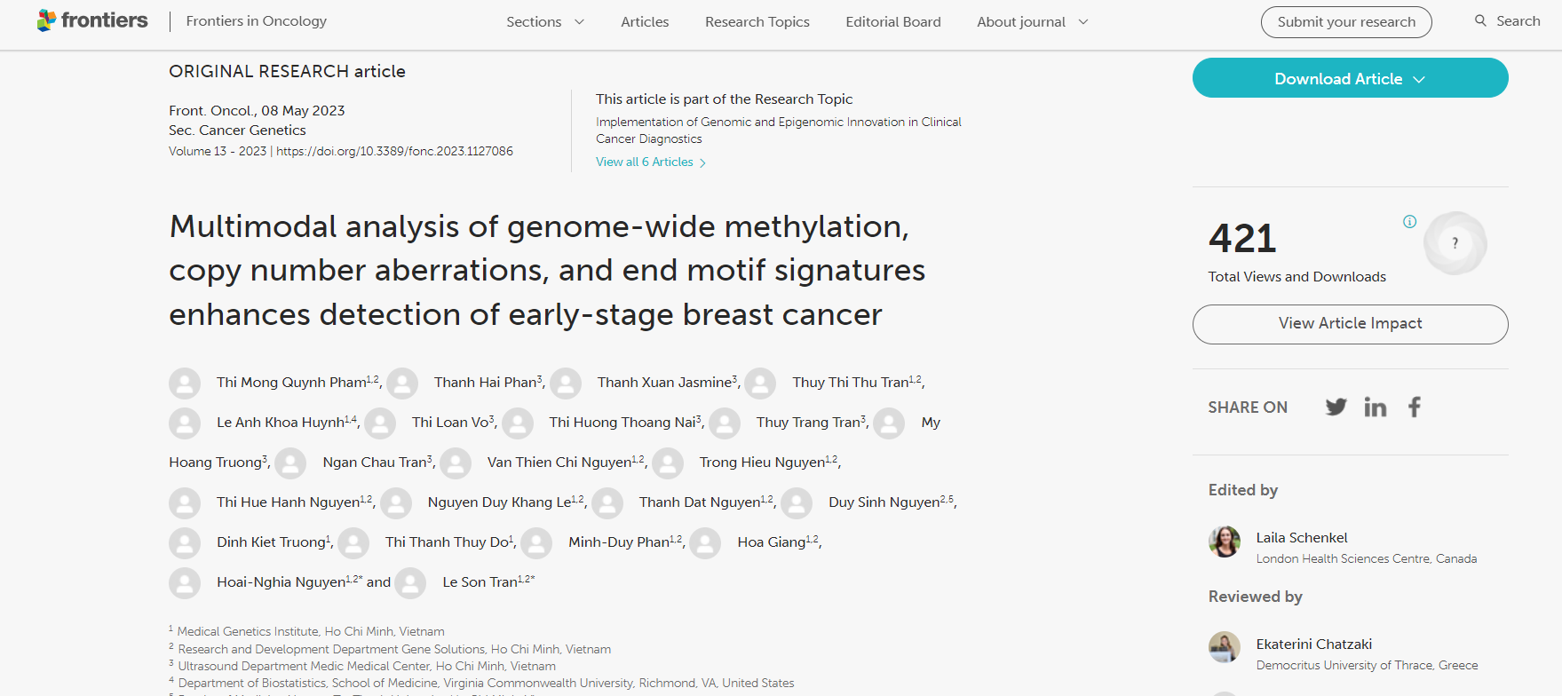
Task: Open Laila Schenkel's editor profile picture
Action: [x=1225, y=542]
